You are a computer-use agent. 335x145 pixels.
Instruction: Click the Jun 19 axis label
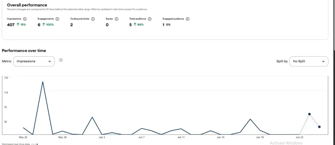pyautogui.click(x=260, y=137)
